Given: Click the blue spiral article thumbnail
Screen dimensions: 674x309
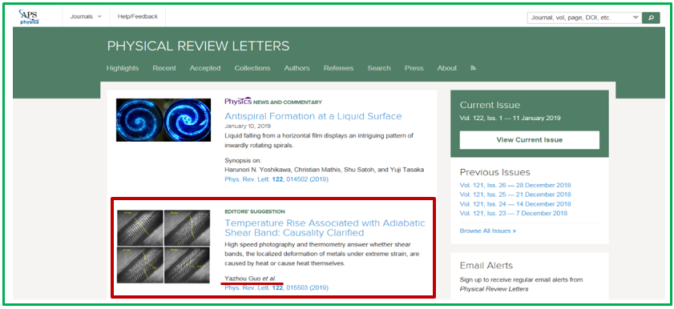Looking at the screenshot, I should pyautogui.click(x=163, y=120).
